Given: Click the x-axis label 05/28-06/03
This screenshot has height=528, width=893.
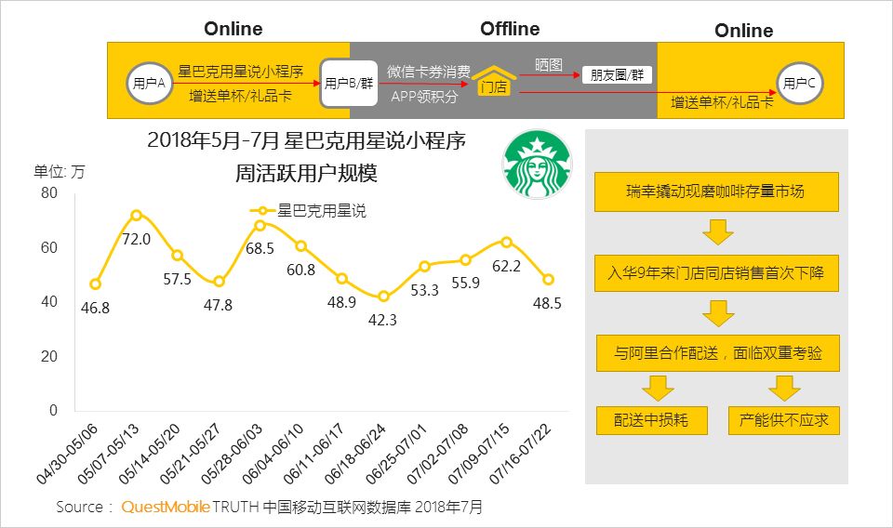Looking at the screenshot, I should pos(232,454).
